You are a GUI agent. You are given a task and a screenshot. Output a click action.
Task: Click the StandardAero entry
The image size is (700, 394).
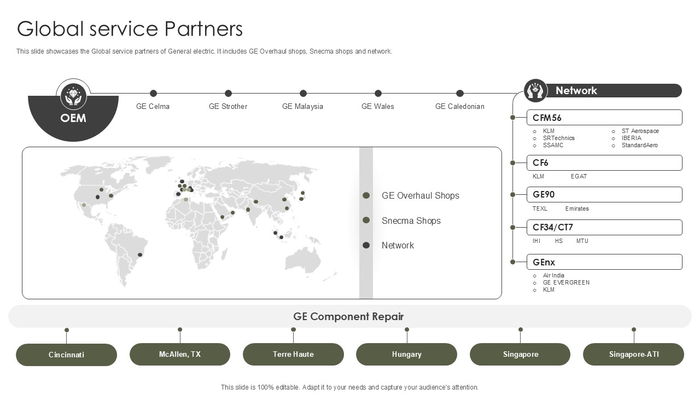pos(640,145)
